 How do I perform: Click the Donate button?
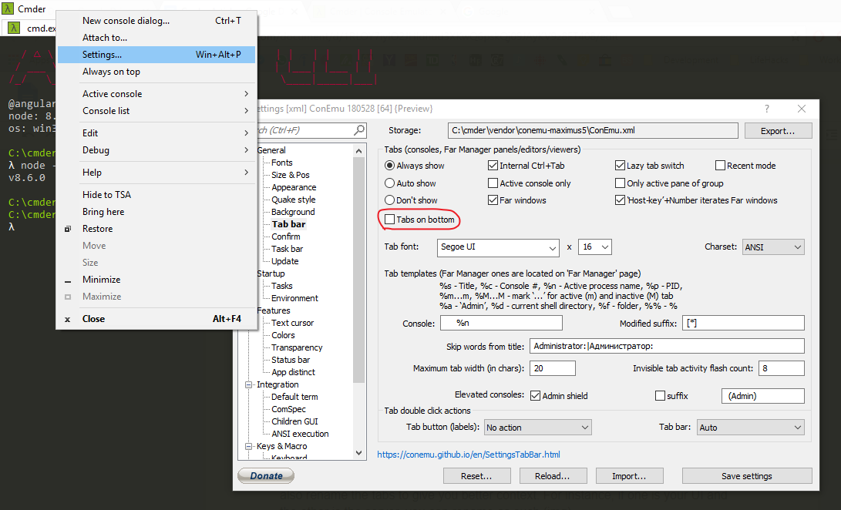pos(266,475)
